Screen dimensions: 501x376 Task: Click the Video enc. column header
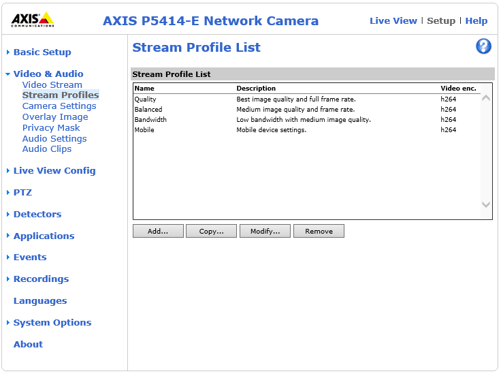(458, 89)
